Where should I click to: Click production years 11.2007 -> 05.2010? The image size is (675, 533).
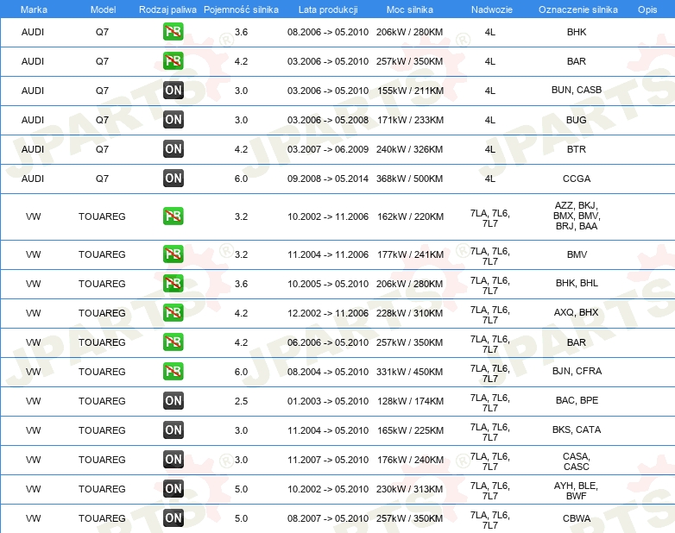328,460
